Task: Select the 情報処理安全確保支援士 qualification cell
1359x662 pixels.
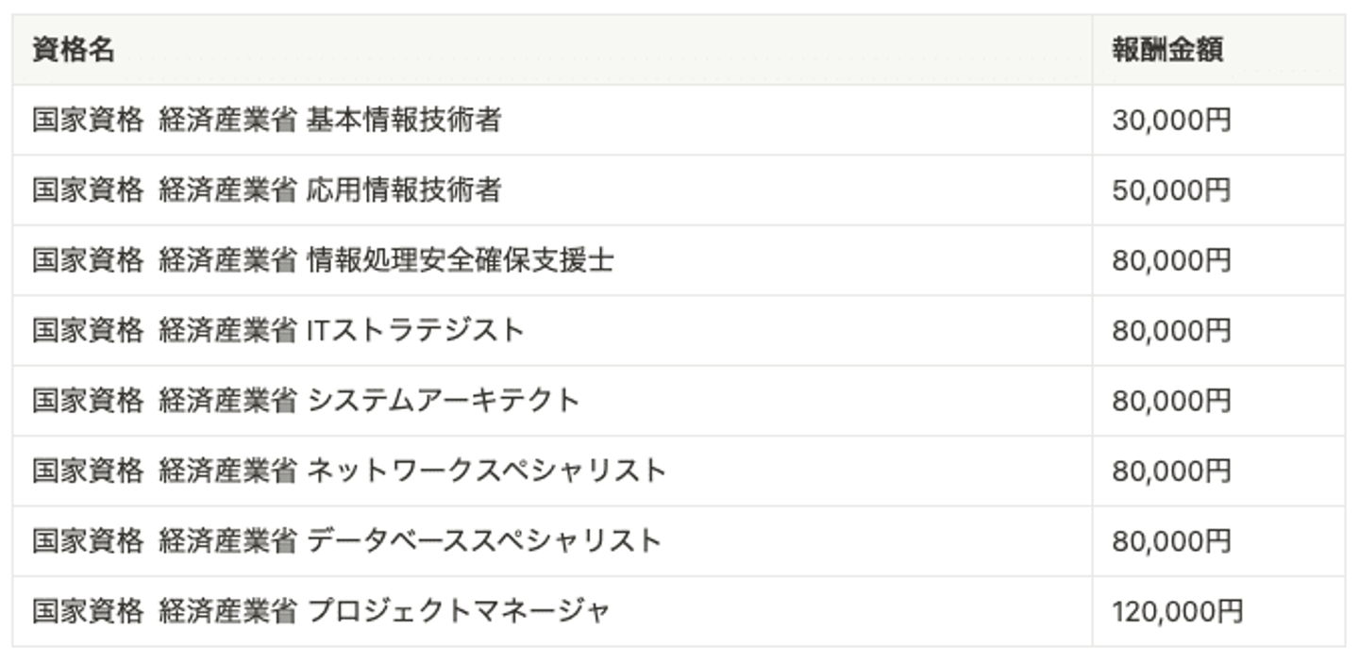Action: pyautogui.click(x=460, y=260)
